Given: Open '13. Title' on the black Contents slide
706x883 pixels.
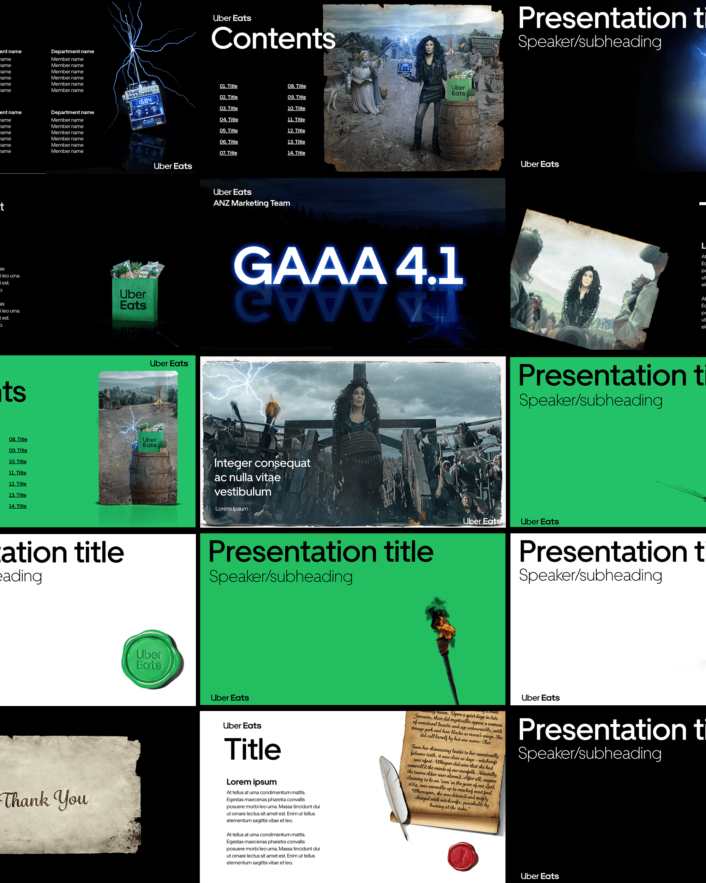Looking at the screenshot, I should coord(296,142).
